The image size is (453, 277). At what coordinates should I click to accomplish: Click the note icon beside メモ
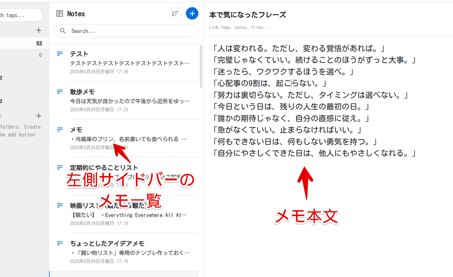60,129
